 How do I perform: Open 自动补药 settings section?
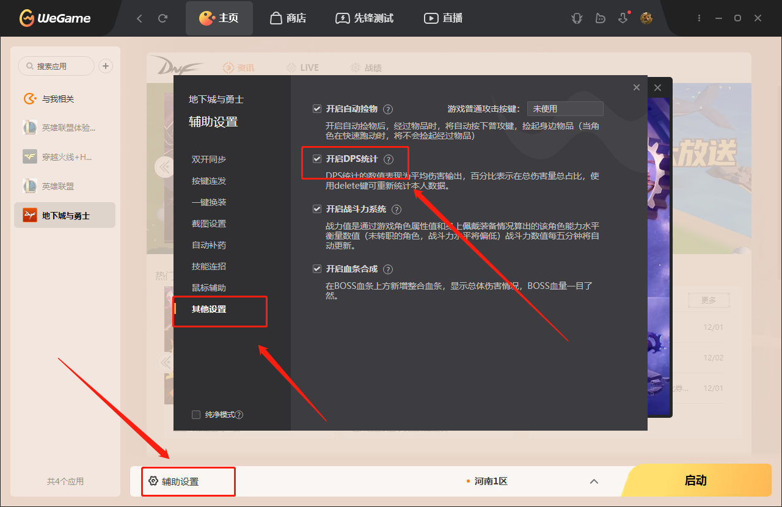pyautogui.click(x=209, y=245)
